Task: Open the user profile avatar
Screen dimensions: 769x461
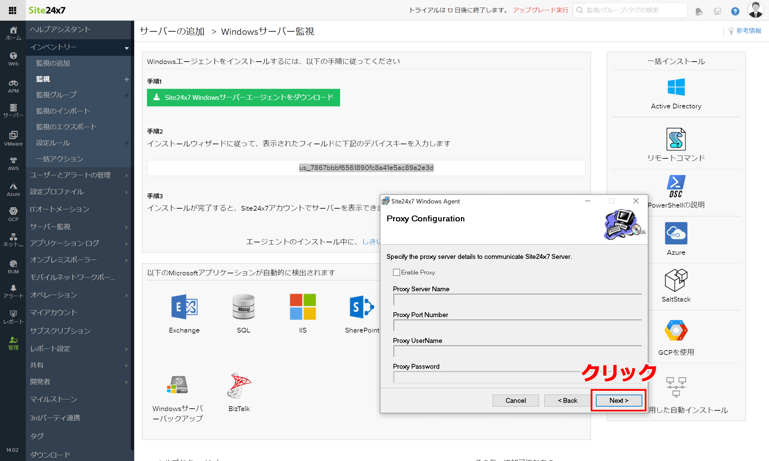Action: tap(756, 10)
